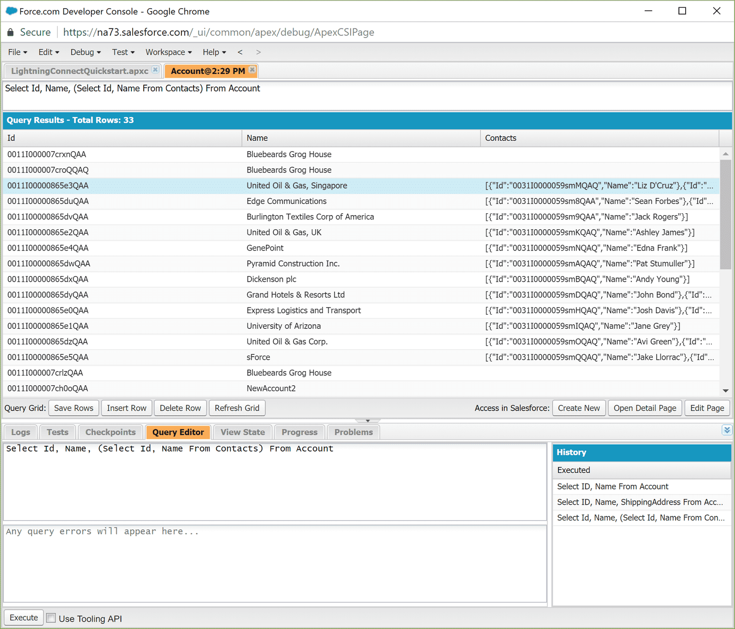The height and width of the screenshot is (629, 735).
Task: Click the Open Detail Page button
Action: tap(645, 408)
